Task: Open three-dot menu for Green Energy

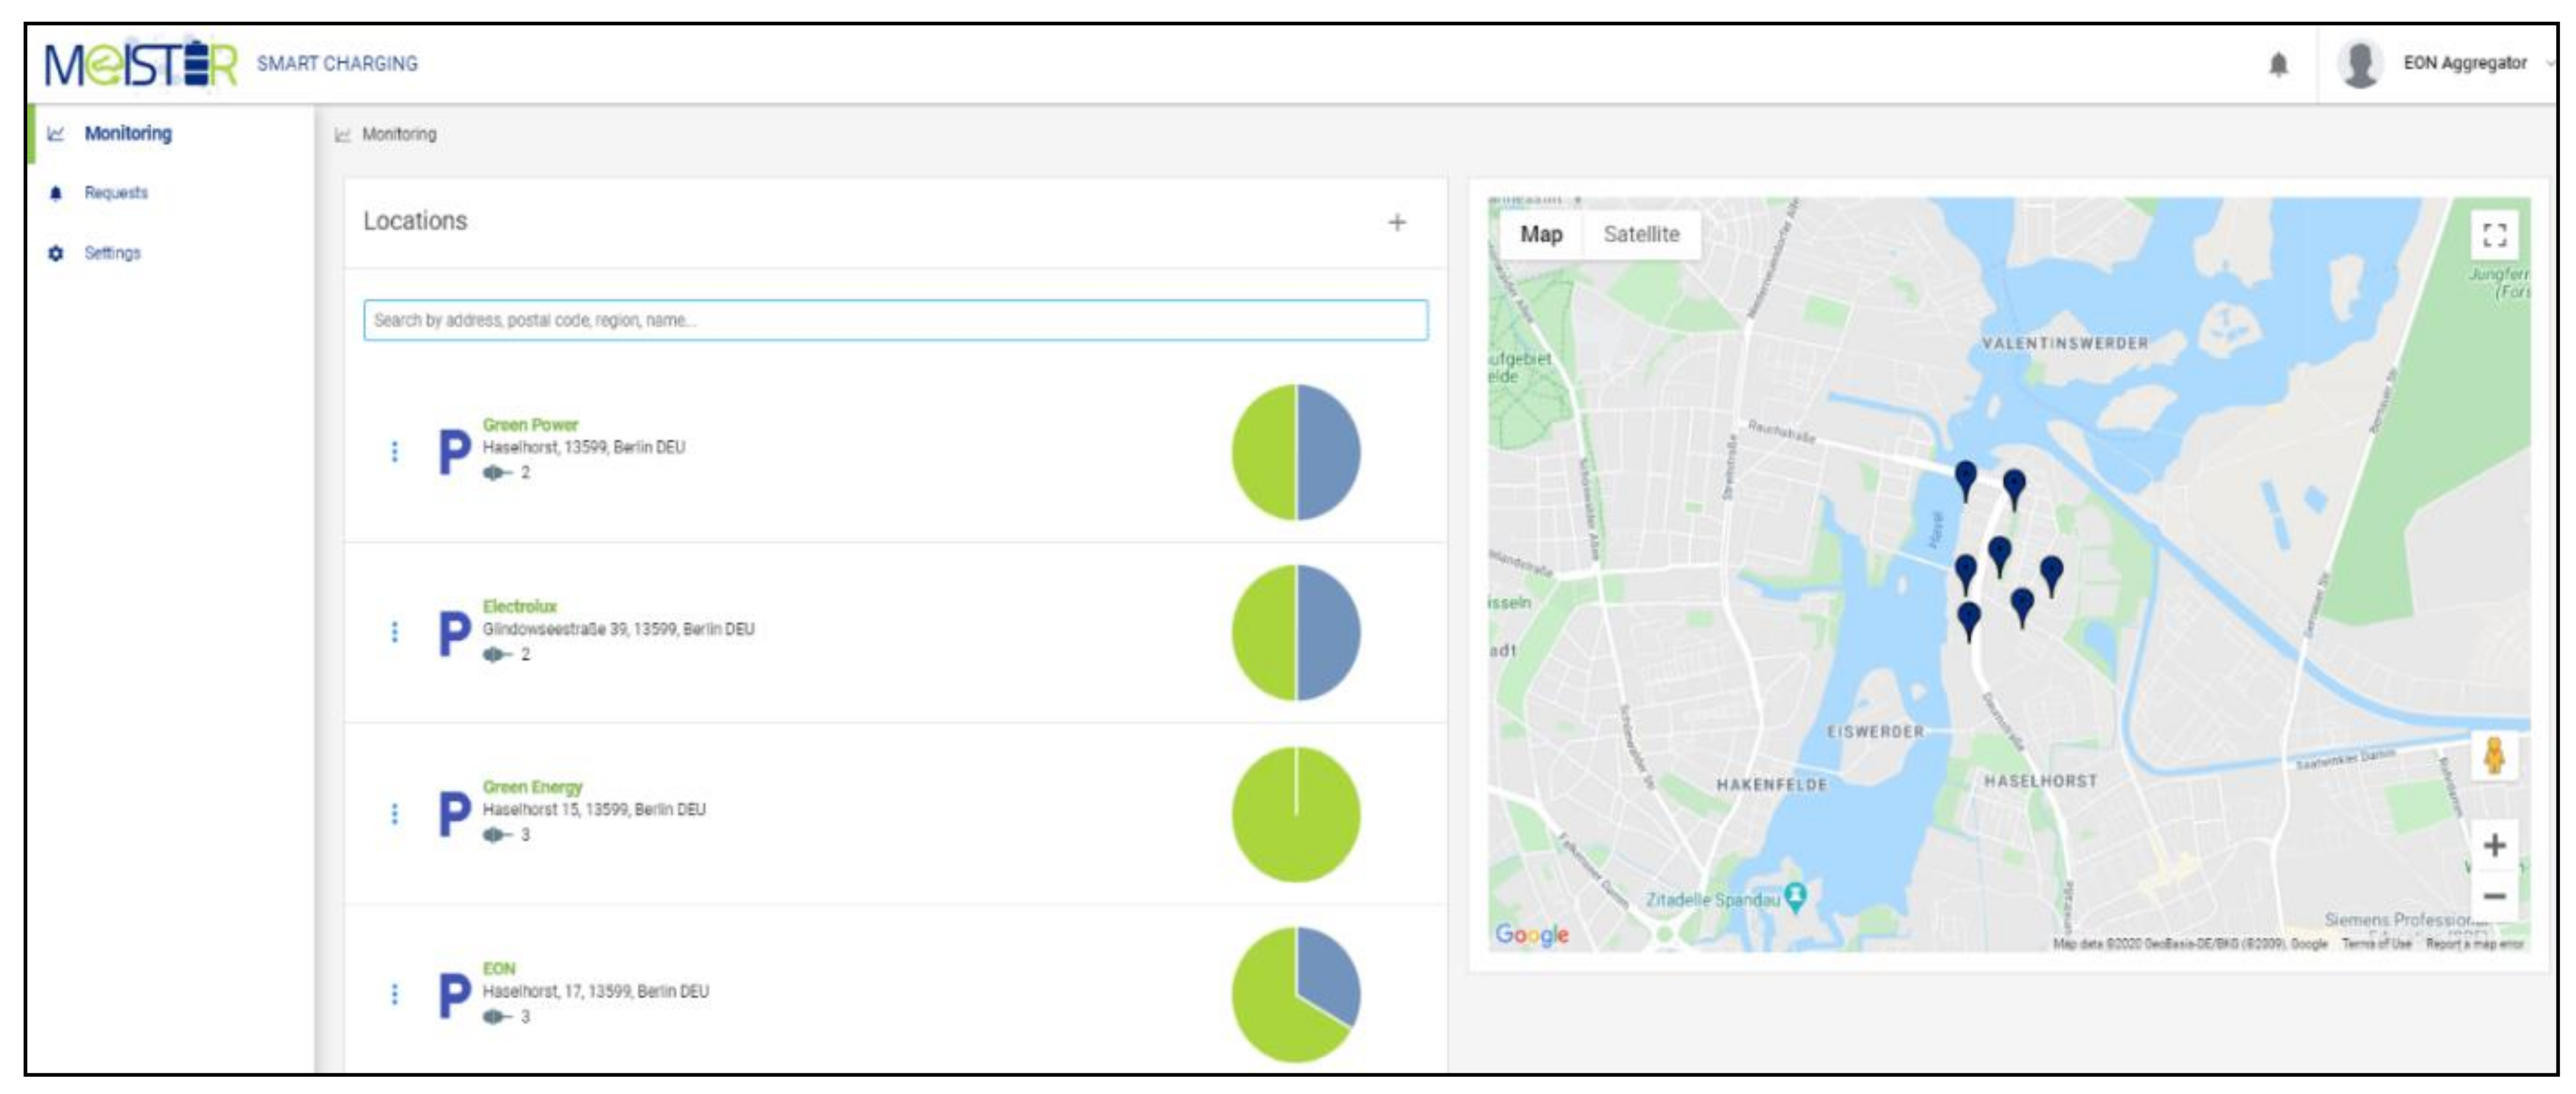Action: tap(394, 814)
